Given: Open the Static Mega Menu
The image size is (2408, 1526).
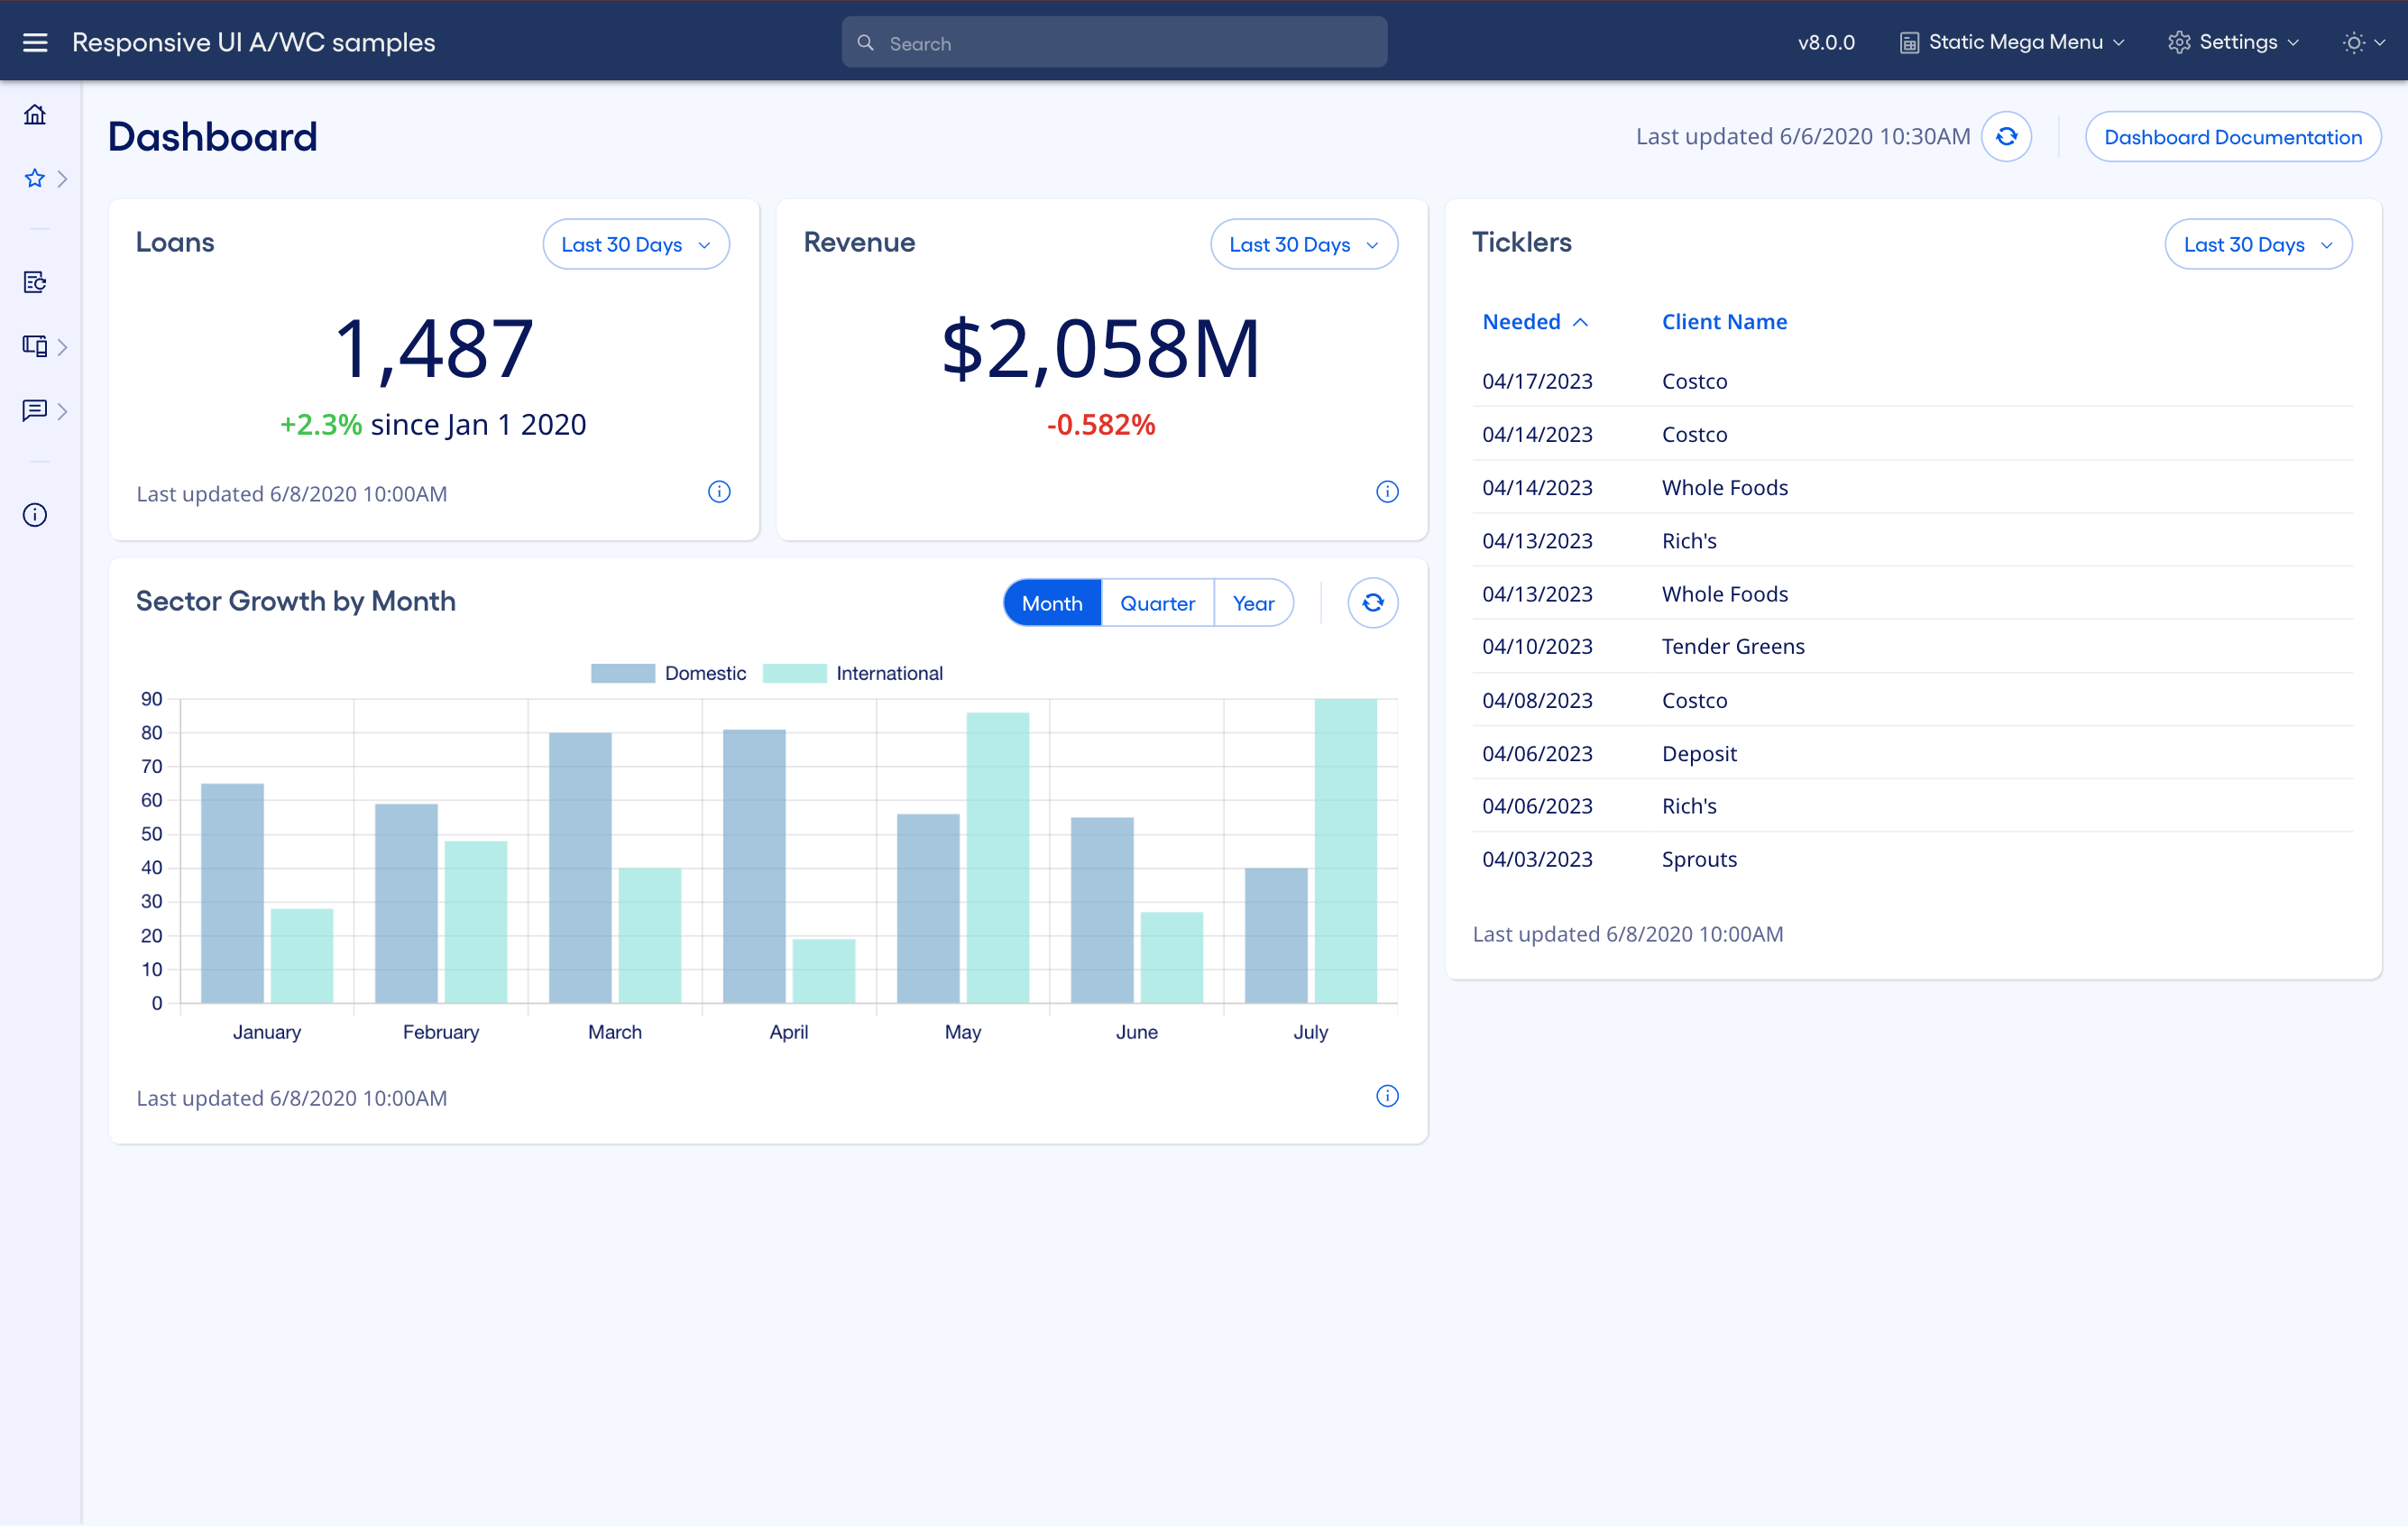Looking at the screenshot, I should (x=2012, y=42).
